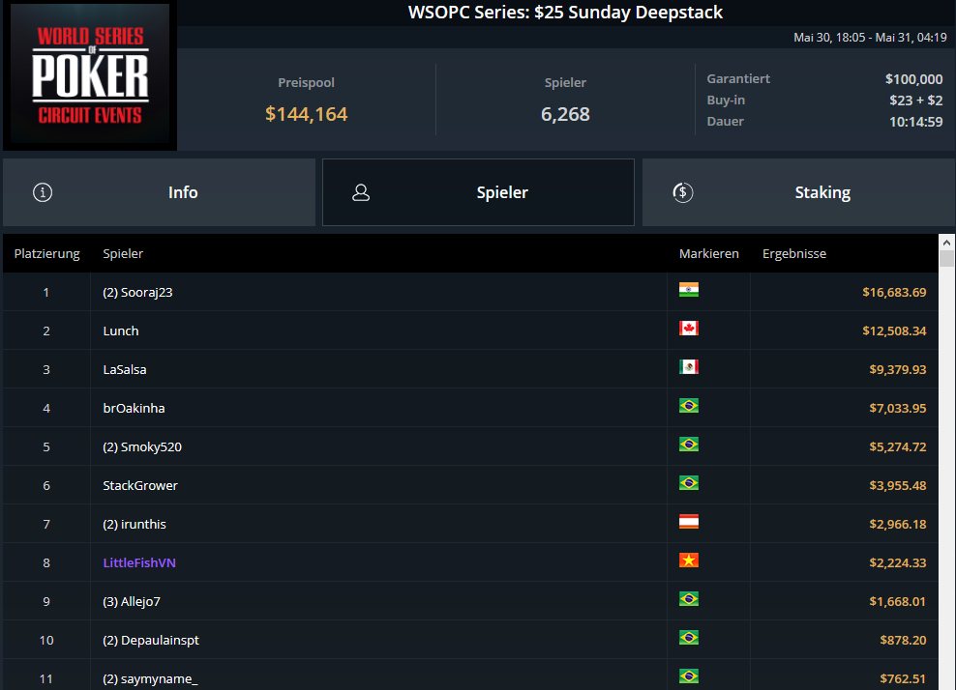
Task: Click the $878.20 result
Action: pos(903,640)
